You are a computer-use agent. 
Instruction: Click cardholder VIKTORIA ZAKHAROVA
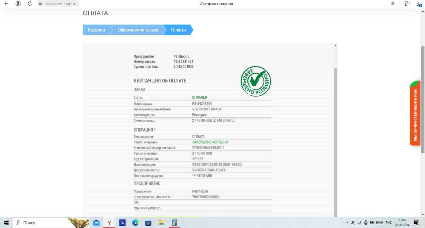(x=209, y=170)
